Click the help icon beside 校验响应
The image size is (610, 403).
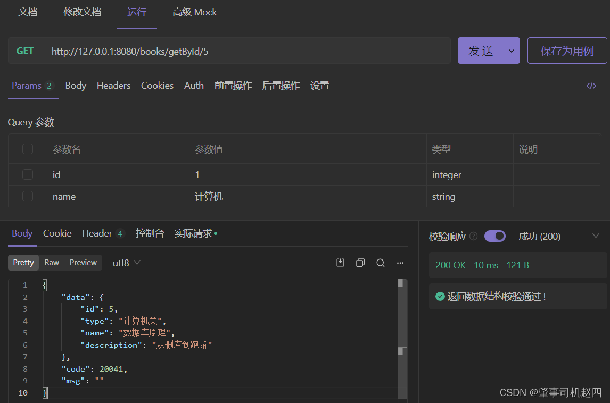click(x=474, y=237)
